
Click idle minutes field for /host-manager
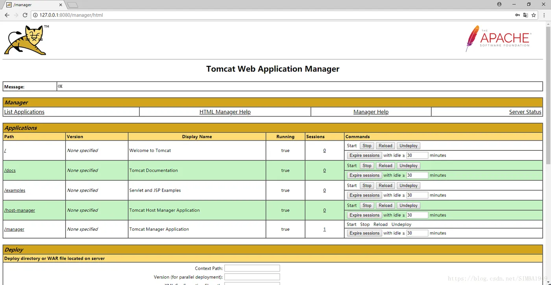click(417, 215)
